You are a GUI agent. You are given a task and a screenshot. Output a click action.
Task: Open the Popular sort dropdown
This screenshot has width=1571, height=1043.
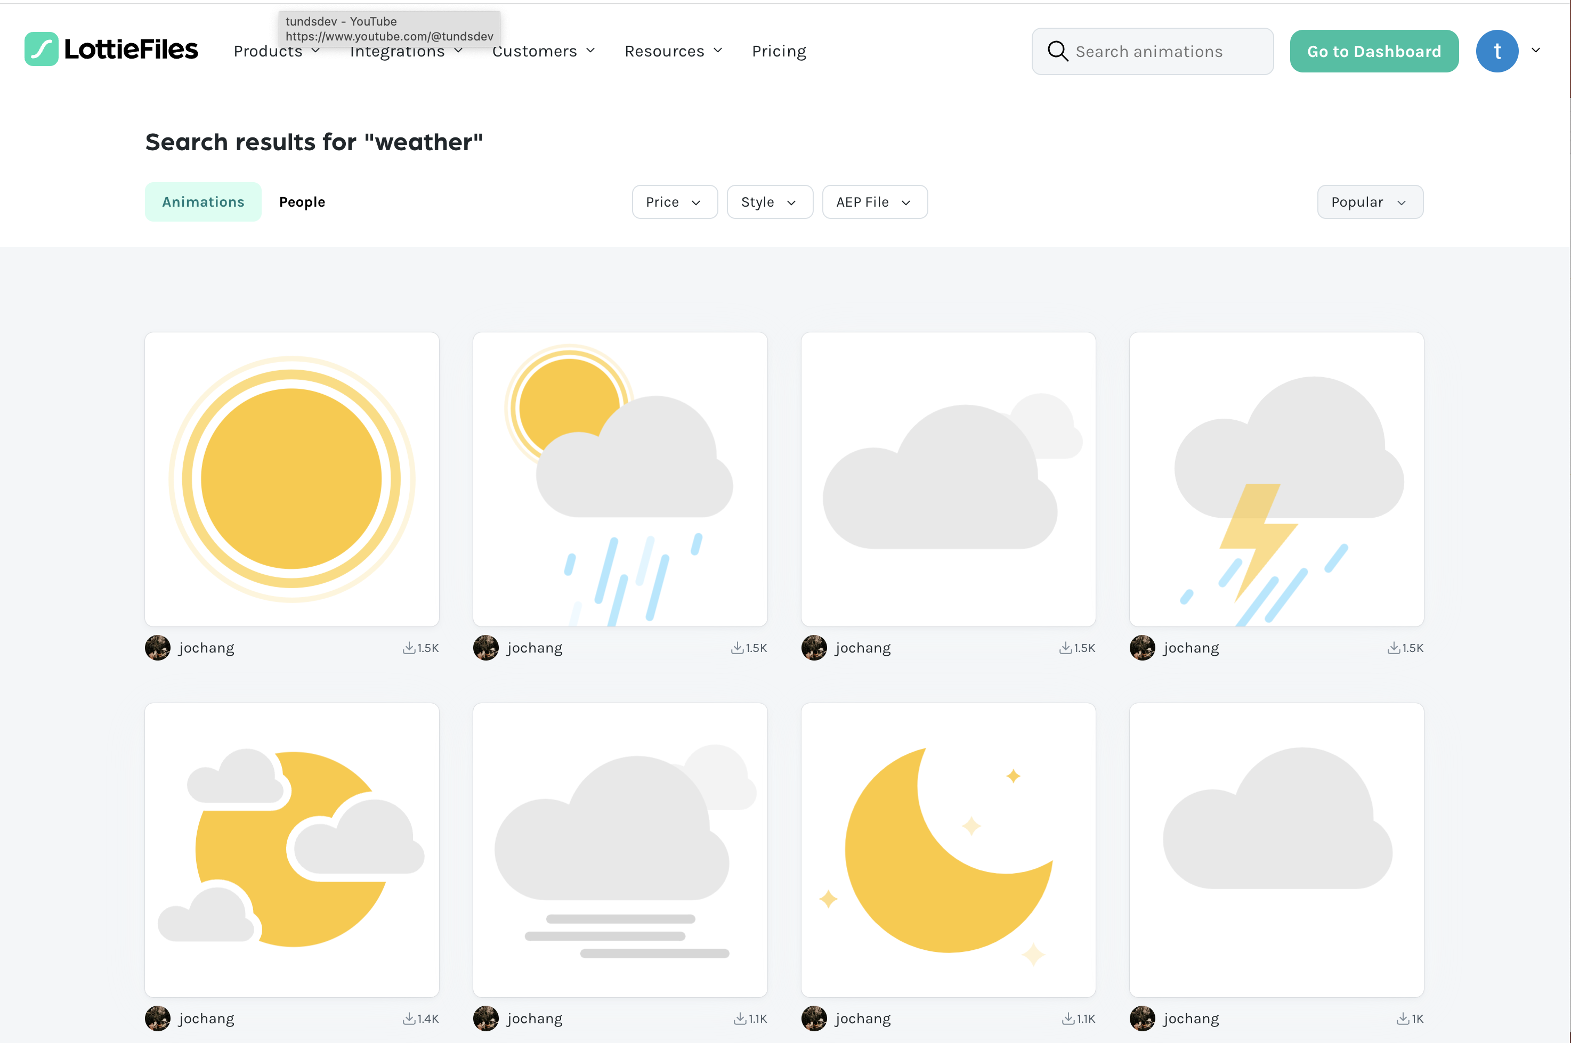[x=1370, y=202]
